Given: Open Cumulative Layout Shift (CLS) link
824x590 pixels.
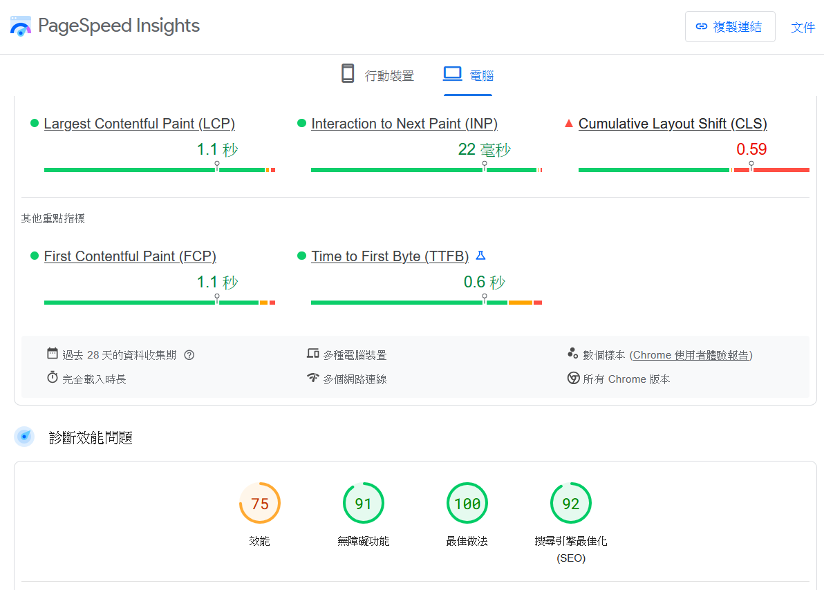Looking at the screenshot, I should [x=673, y=124].
